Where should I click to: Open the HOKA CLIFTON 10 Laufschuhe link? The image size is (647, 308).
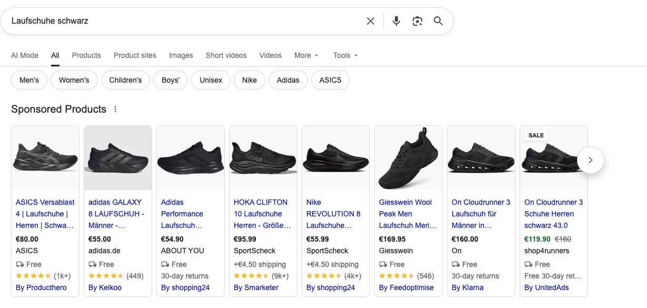(x=262, y=214)
